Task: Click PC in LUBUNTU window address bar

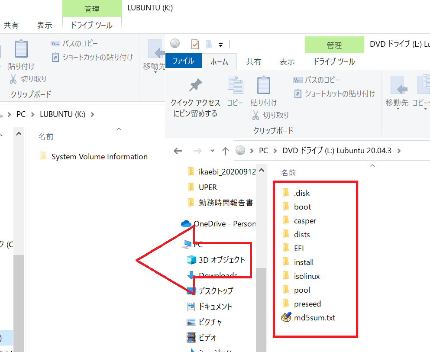Action: pos(21,114)
